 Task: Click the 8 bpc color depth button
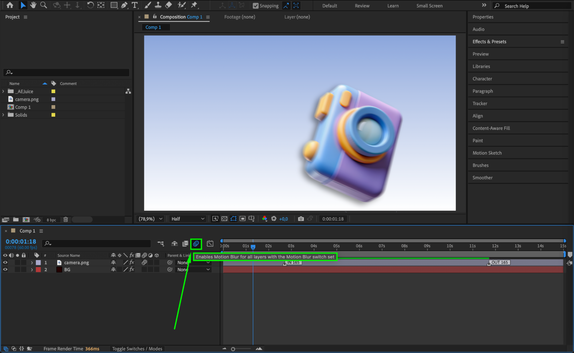coord(51,220)
